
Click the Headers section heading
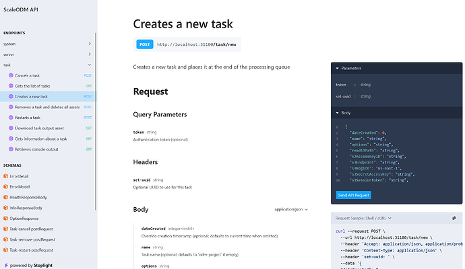[146, 162]
